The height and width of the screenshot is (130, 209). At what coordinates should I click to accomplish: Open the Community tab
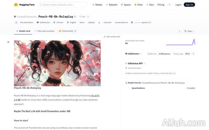67,31
